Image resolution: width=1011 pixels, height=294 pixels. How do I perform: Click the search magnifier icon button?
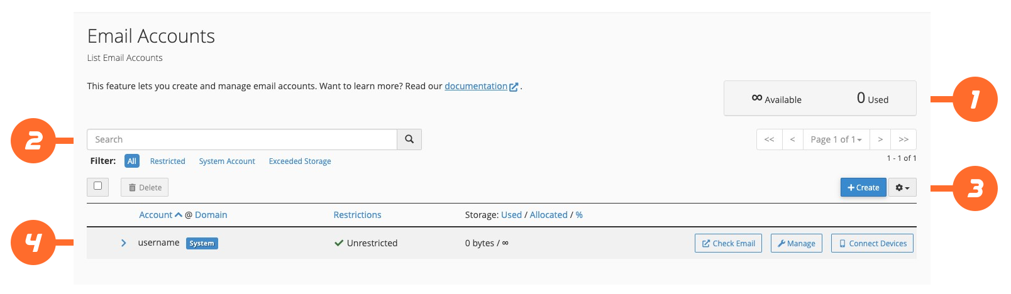pos(409,139)
